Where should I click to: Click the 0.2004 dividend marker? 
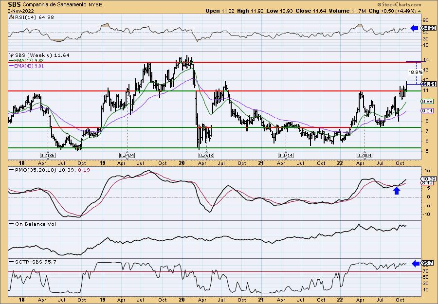365,155
